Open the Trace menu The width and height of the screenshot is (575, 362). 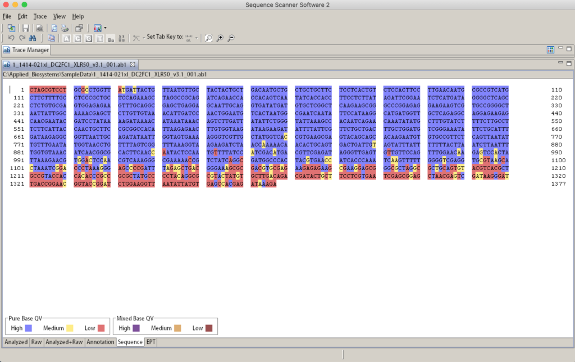coord(40,17)
